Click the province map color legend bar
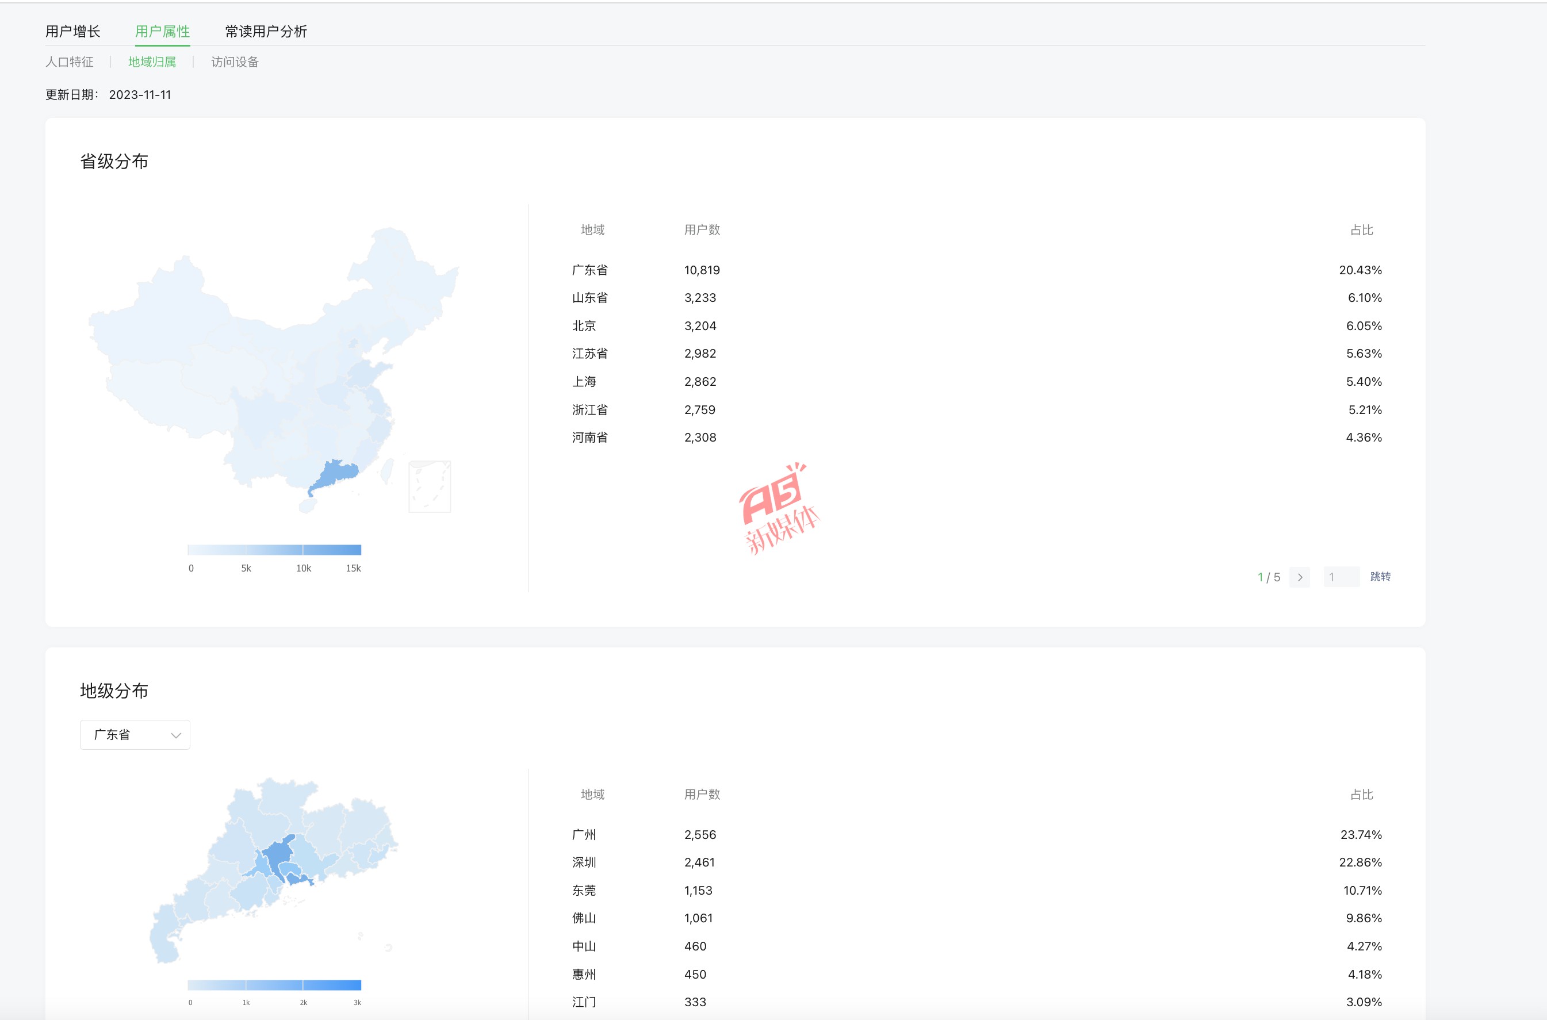 [x=274, y=550]
